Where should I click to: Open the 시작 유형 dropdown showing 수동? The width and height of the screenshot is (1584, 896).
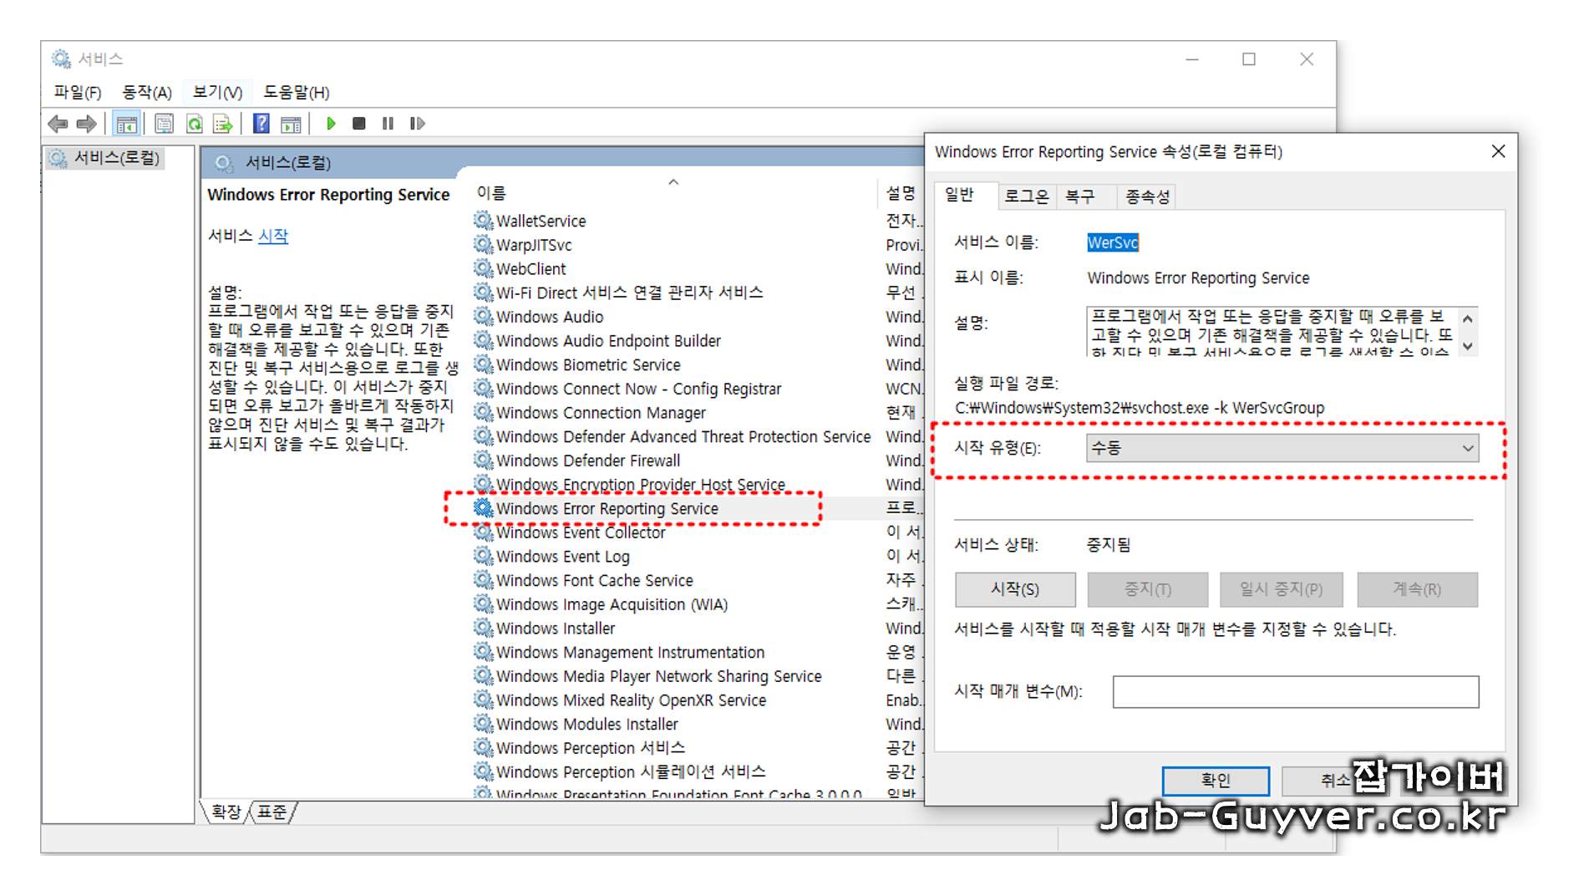[x=1282, y=448]
